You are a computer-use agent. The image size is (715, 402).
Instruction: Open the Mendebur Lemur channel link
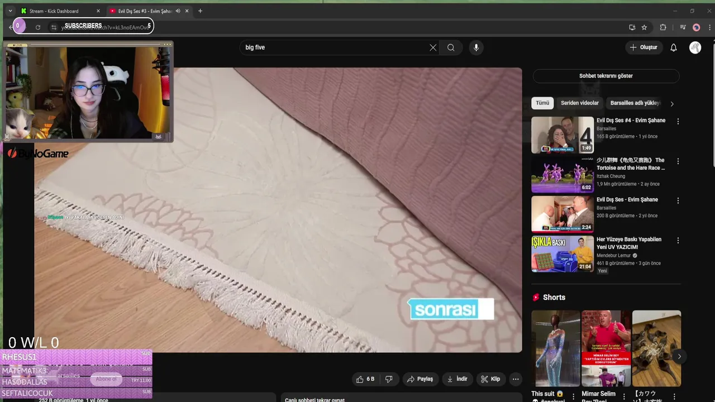click(x=614, y=256)
